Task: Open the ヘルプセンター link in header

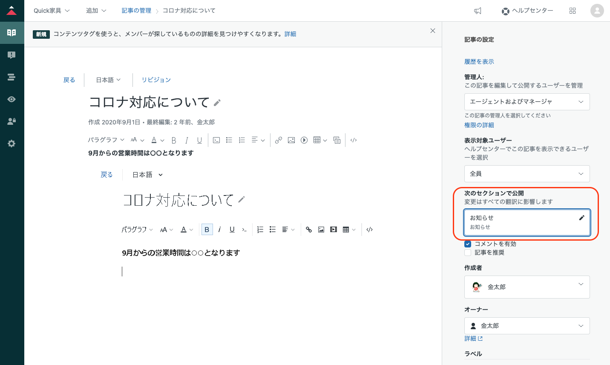Action: point(527,11)
